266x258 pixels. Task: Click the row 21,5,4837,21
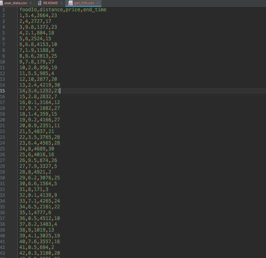[x=37, y=131]
